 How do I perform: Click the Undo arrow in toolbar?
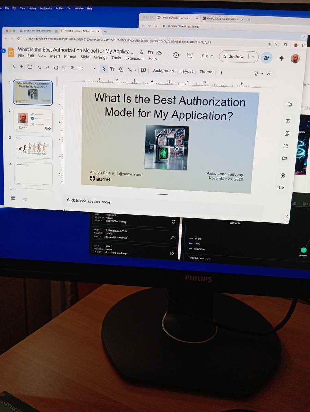click(x=39, y=68)
